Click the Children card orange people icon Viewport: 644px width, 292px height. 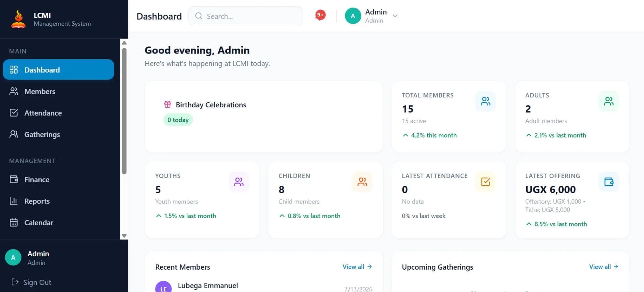click(x=362, y=182)
